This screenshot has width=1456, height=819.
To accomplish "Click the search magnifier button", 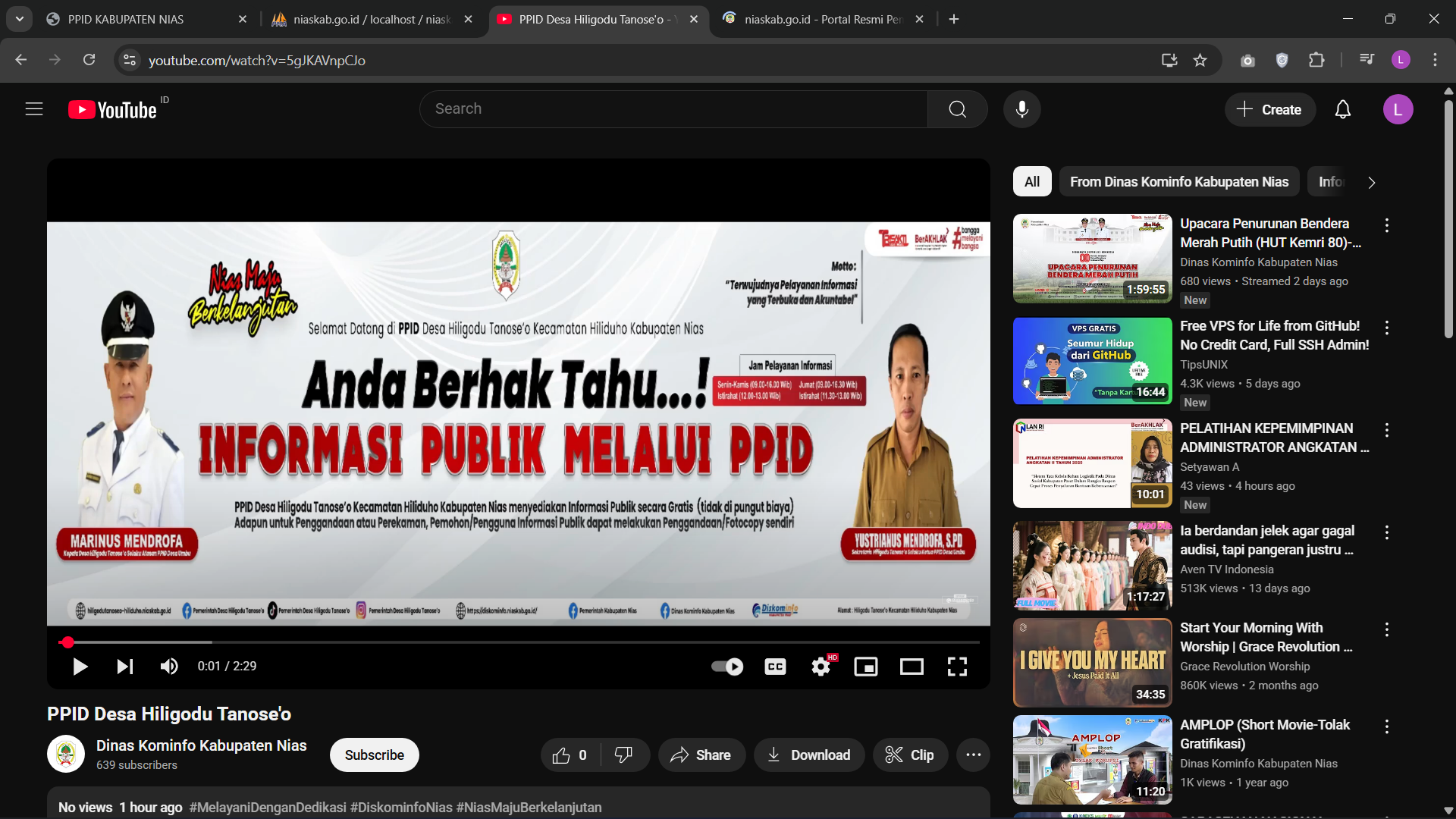I will pyautogui.click(x=957, y=109).
